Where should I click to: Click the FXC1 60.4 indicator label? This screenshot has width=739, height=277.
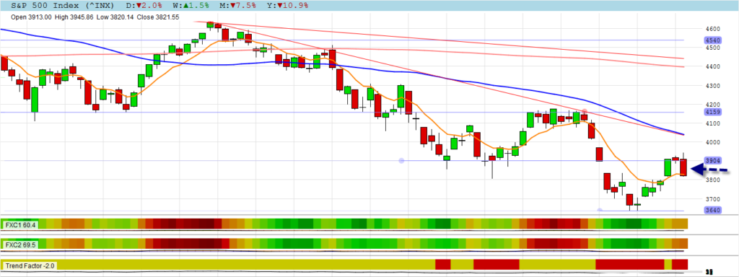(x=19, y=225)
